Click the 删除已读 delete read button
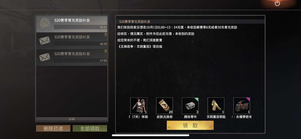This screenshot has width=301, height=139. point(53,128)
